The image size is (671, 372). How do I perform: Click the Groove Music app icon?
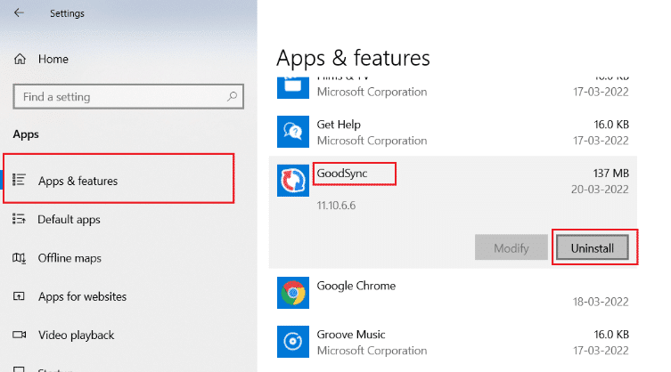click(292, 342)
